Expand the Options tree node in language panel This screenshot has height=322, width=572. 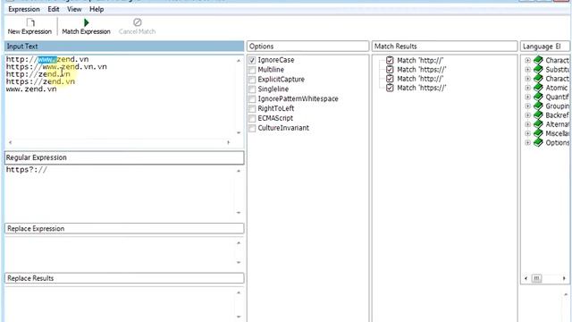pyautogui.click(x=527, y=142)
